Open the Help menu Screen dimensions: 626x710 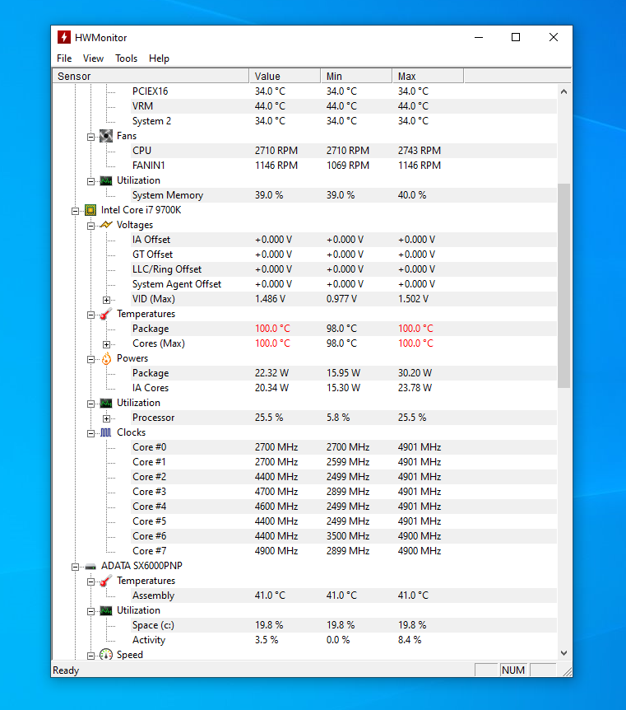pyautogui.click(x=159, y=58)
